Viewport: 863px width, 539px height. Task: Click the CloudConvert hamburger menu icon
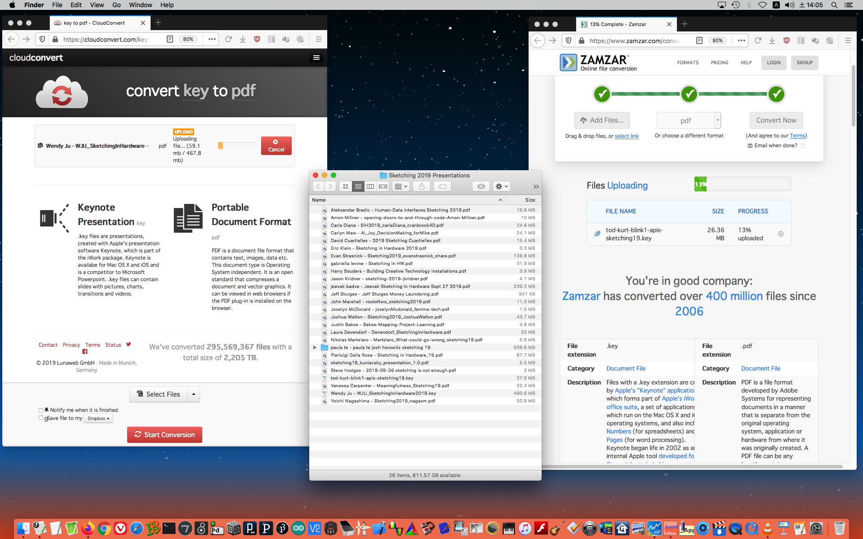(x=316, y=57)
